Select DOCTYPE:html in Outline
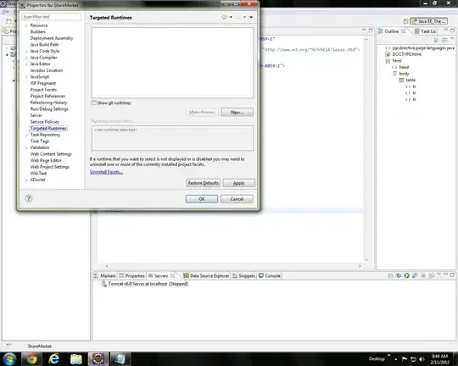 (406, 54)
